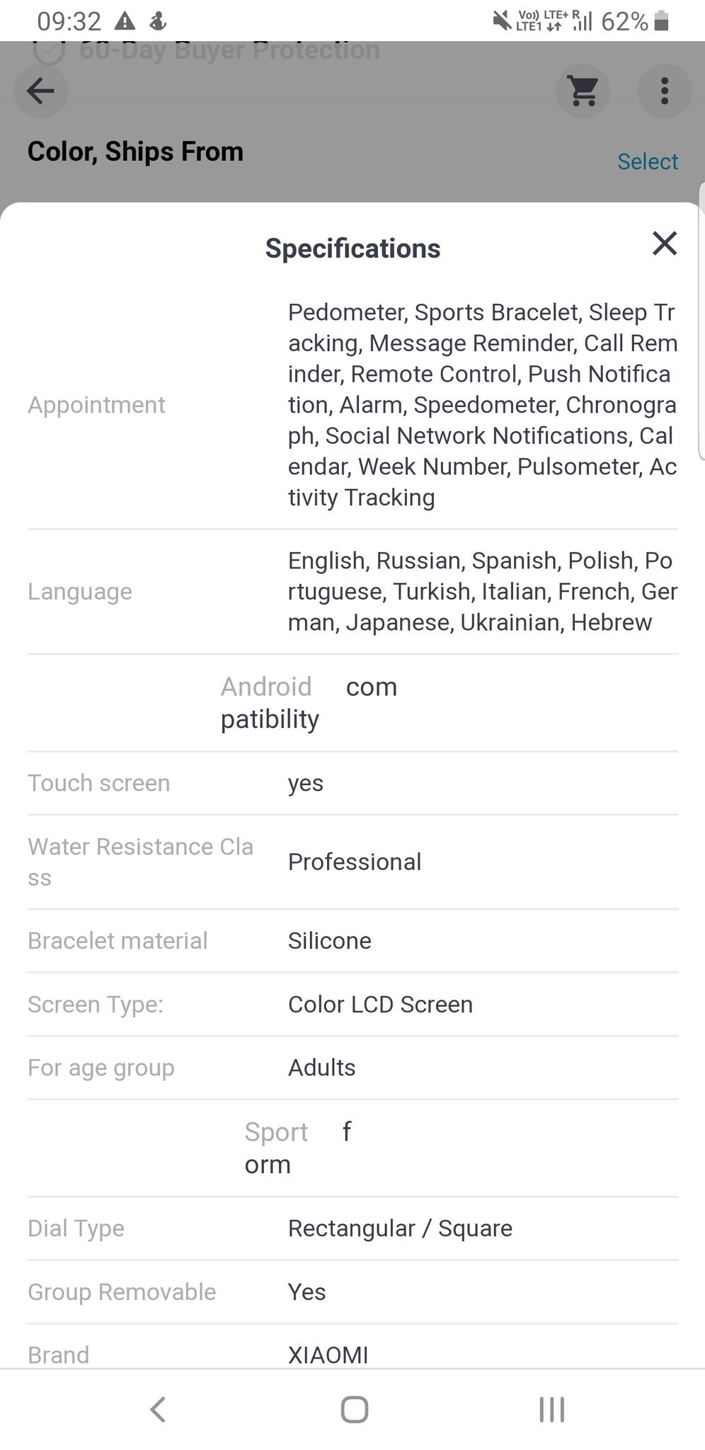Image resolution: width=705 pixels, height=1450 pixels.
Task: Open the Android recent apps button
Action: 551,1409
